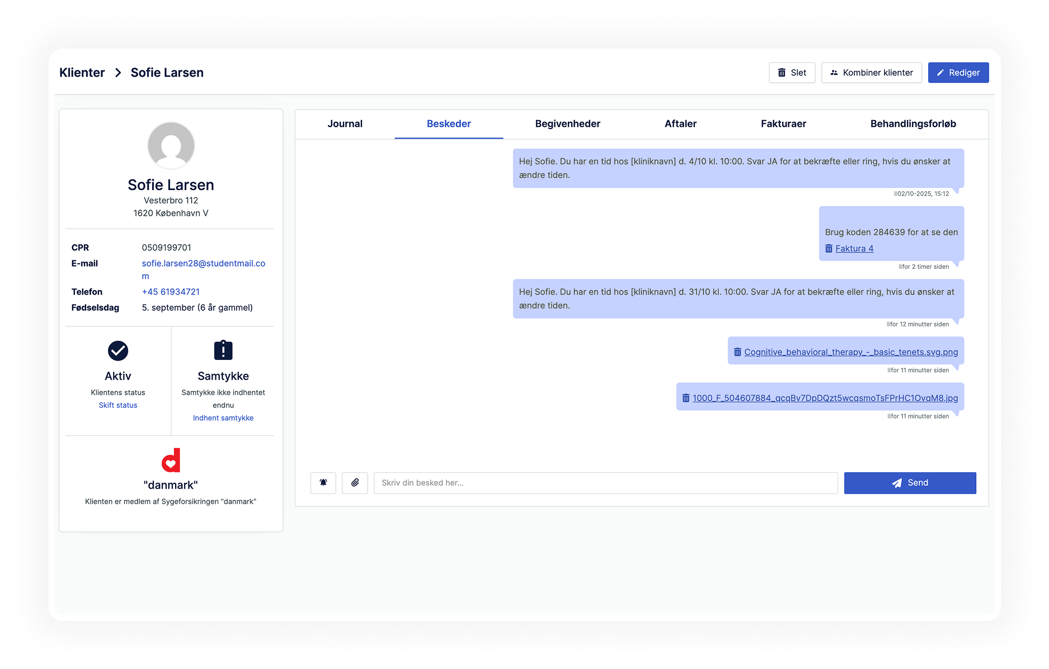
Task: Click the Rediger button
Action: click(958, 73)
